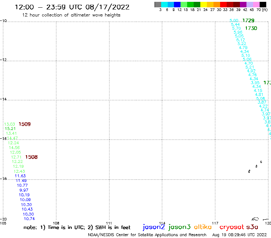Click the 1508 time stamp label

point(31,157)
